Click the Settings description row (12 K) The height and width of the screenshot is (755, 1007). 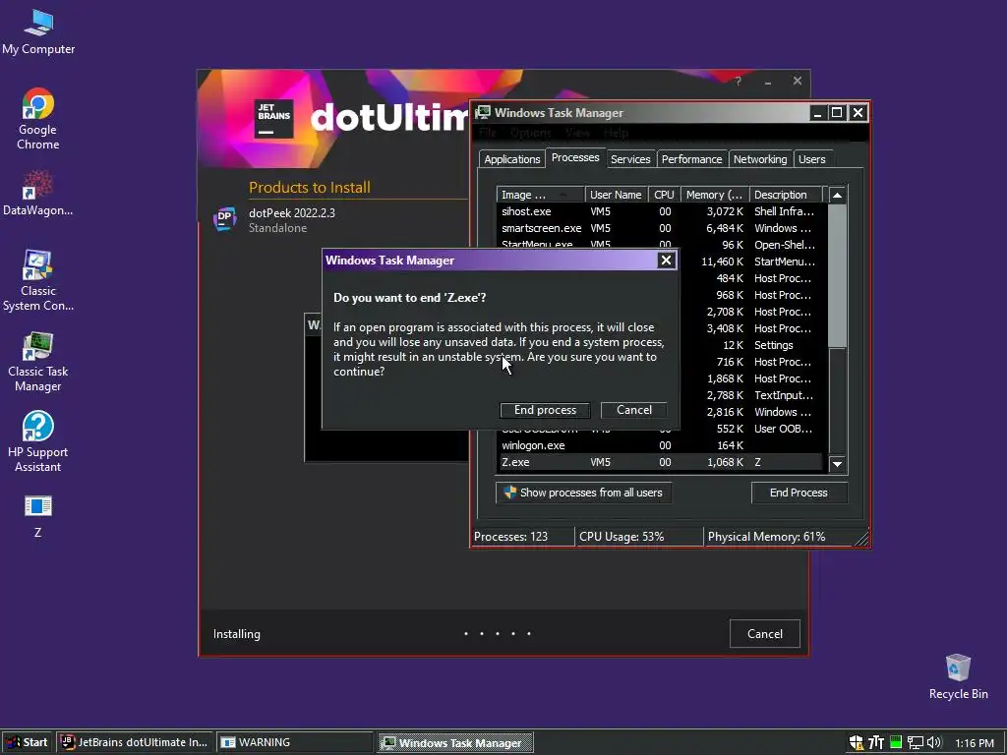[773, 345]
